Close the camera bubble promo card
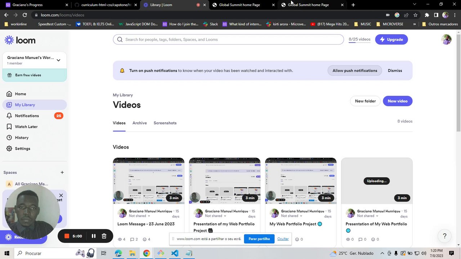 pyautogui.click(x=61, y=195)
